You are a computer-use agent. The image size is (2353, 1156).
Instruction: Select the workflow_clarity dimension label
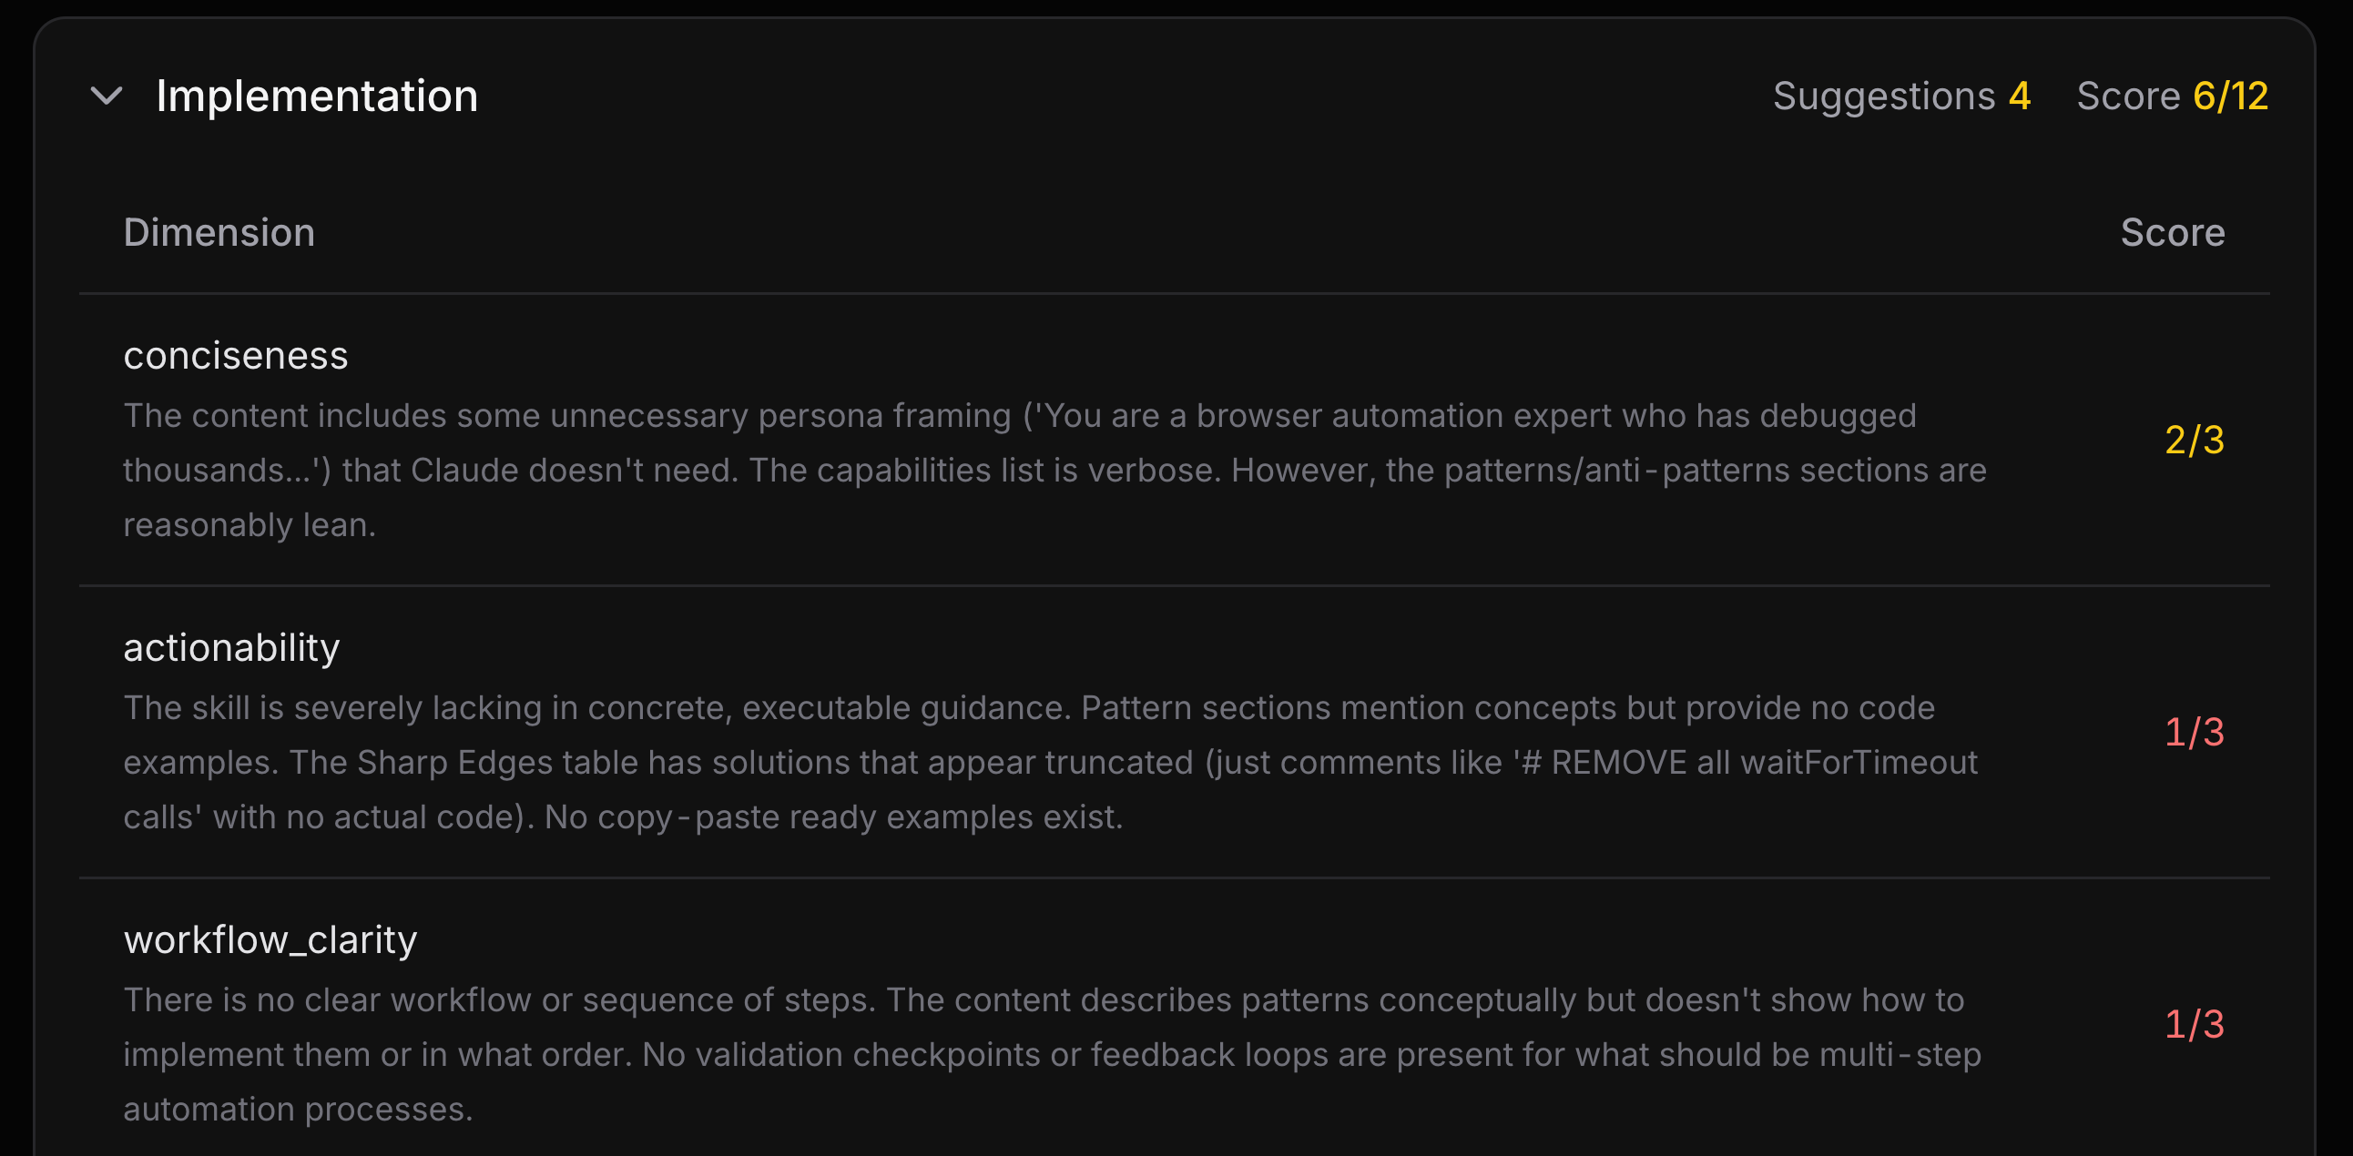pos(270,938)
